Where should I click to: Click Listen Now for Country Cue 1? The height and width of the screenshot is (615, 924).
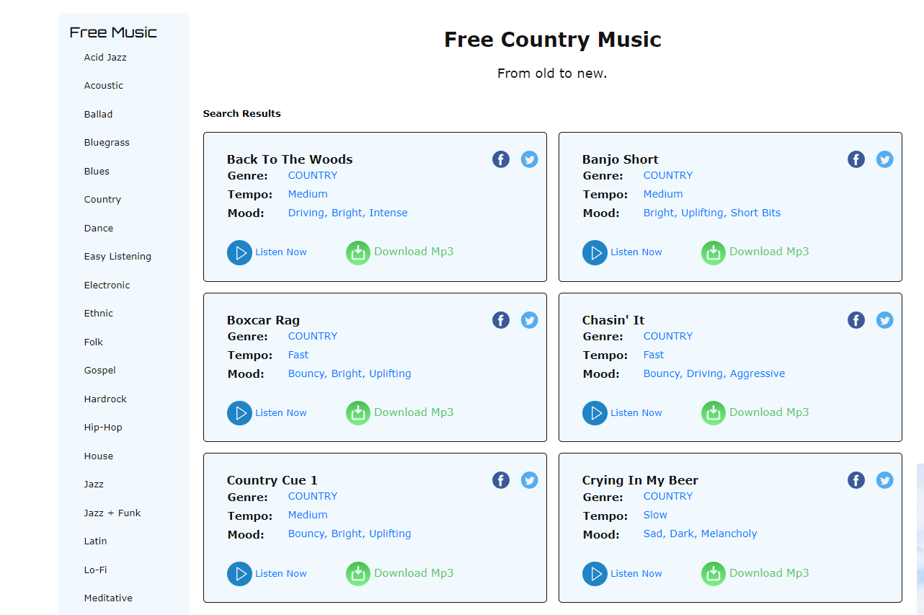point(281,573)
